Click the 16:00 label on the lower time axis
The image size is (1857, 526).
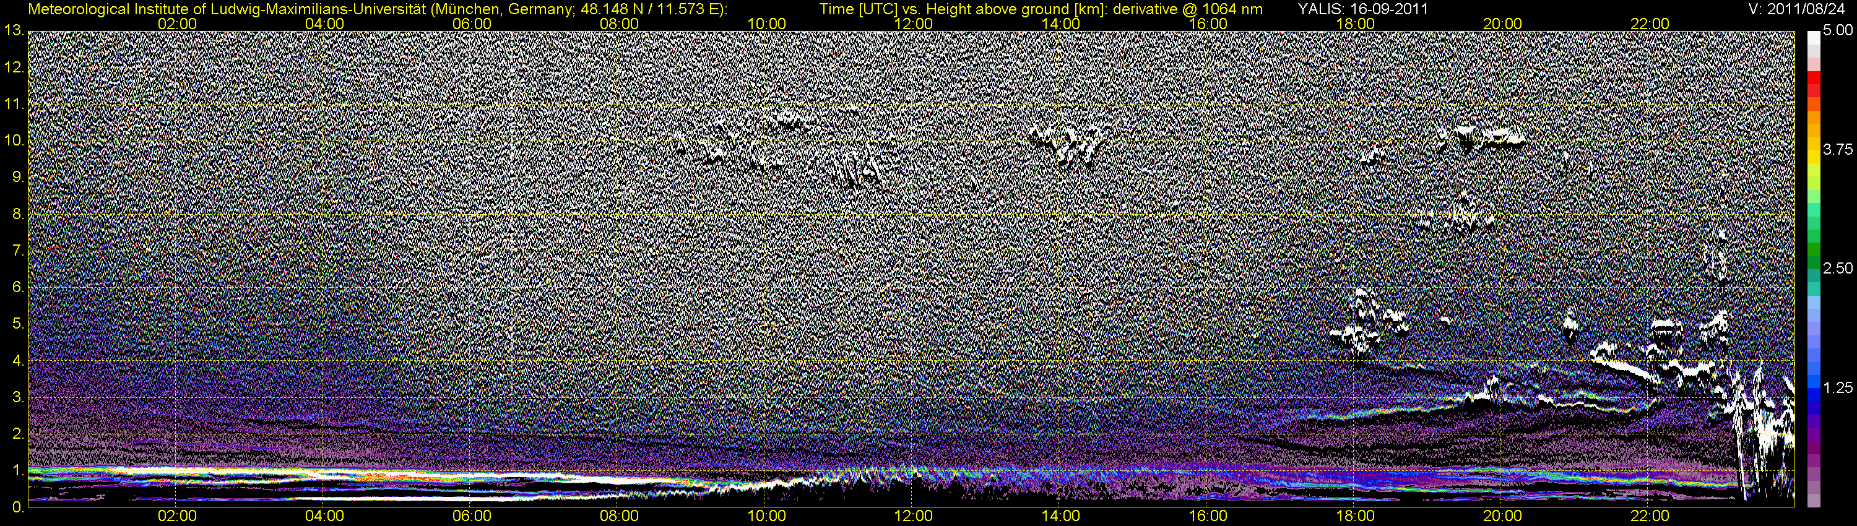(x=1208, y=517)
